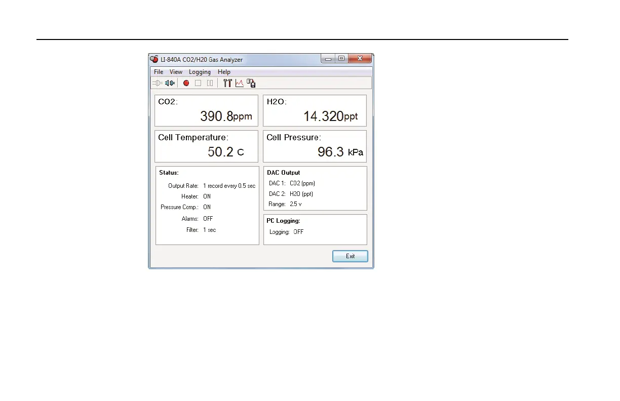Click the Range '2.5 v' value
The image size is (620, 401).
pos(296,204)
